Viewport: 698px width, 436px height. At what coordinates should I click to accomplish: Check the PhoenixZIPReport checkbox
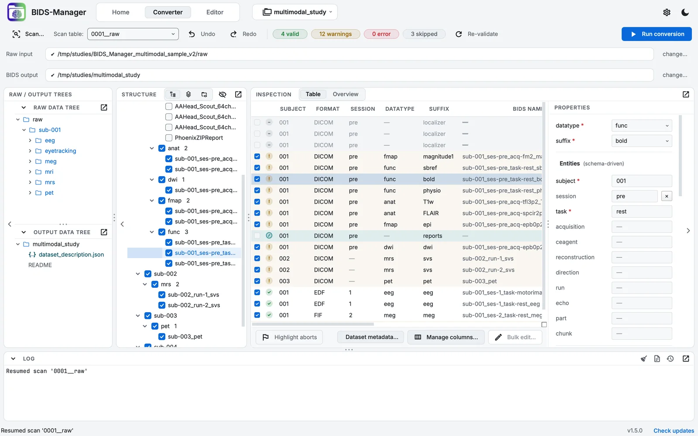pos(169,138)
